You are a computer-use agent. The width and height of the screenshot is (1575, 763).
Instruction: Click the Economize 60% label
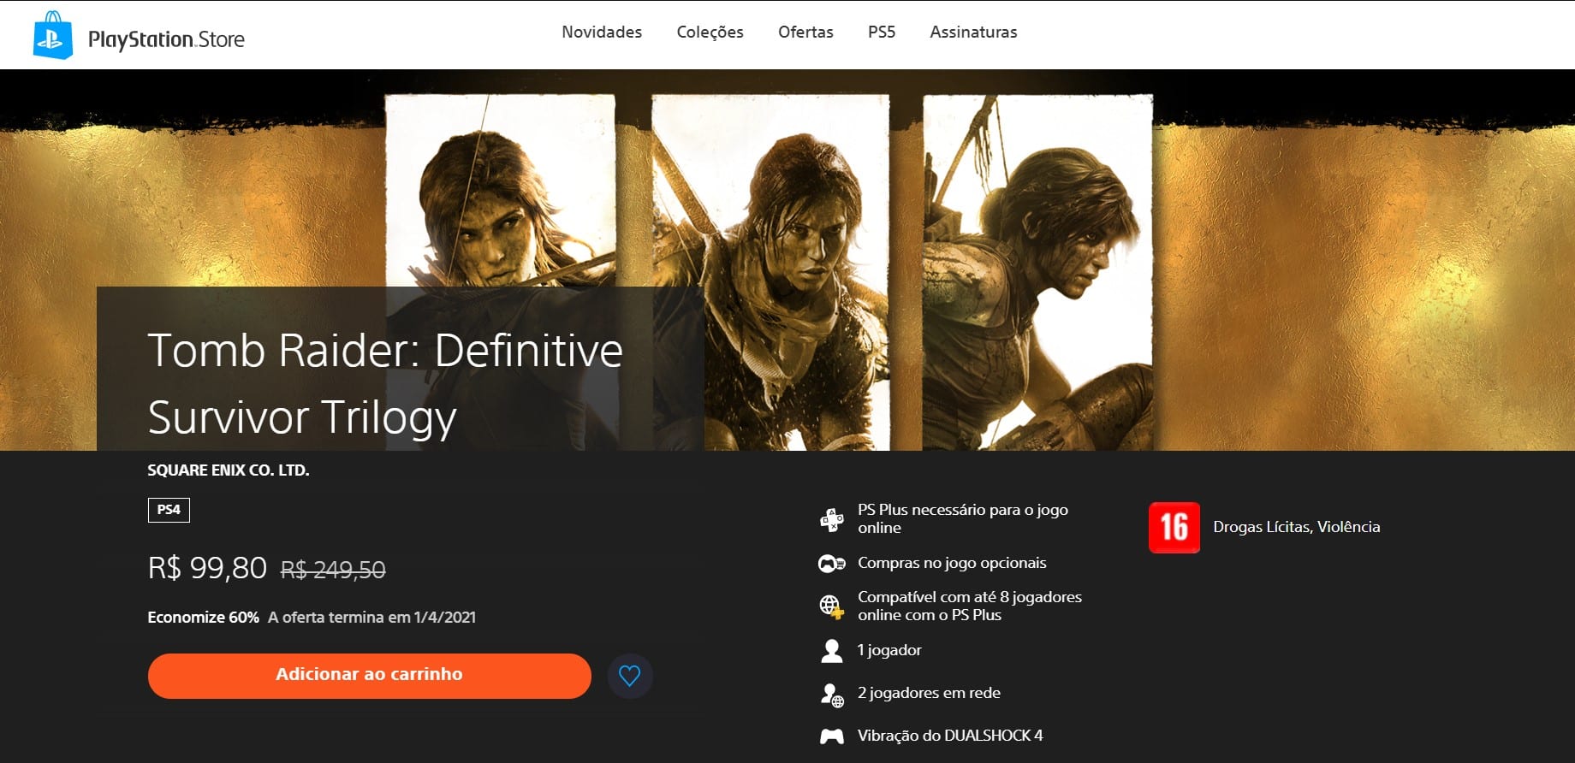(203, 618)
